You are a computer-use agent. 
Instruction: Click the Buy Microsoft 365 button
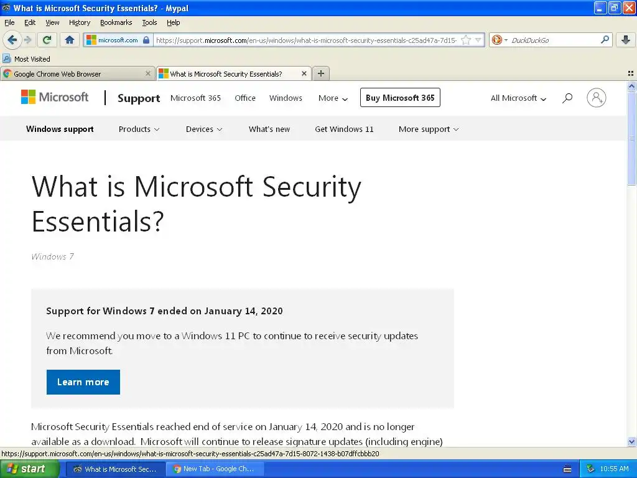400,98
